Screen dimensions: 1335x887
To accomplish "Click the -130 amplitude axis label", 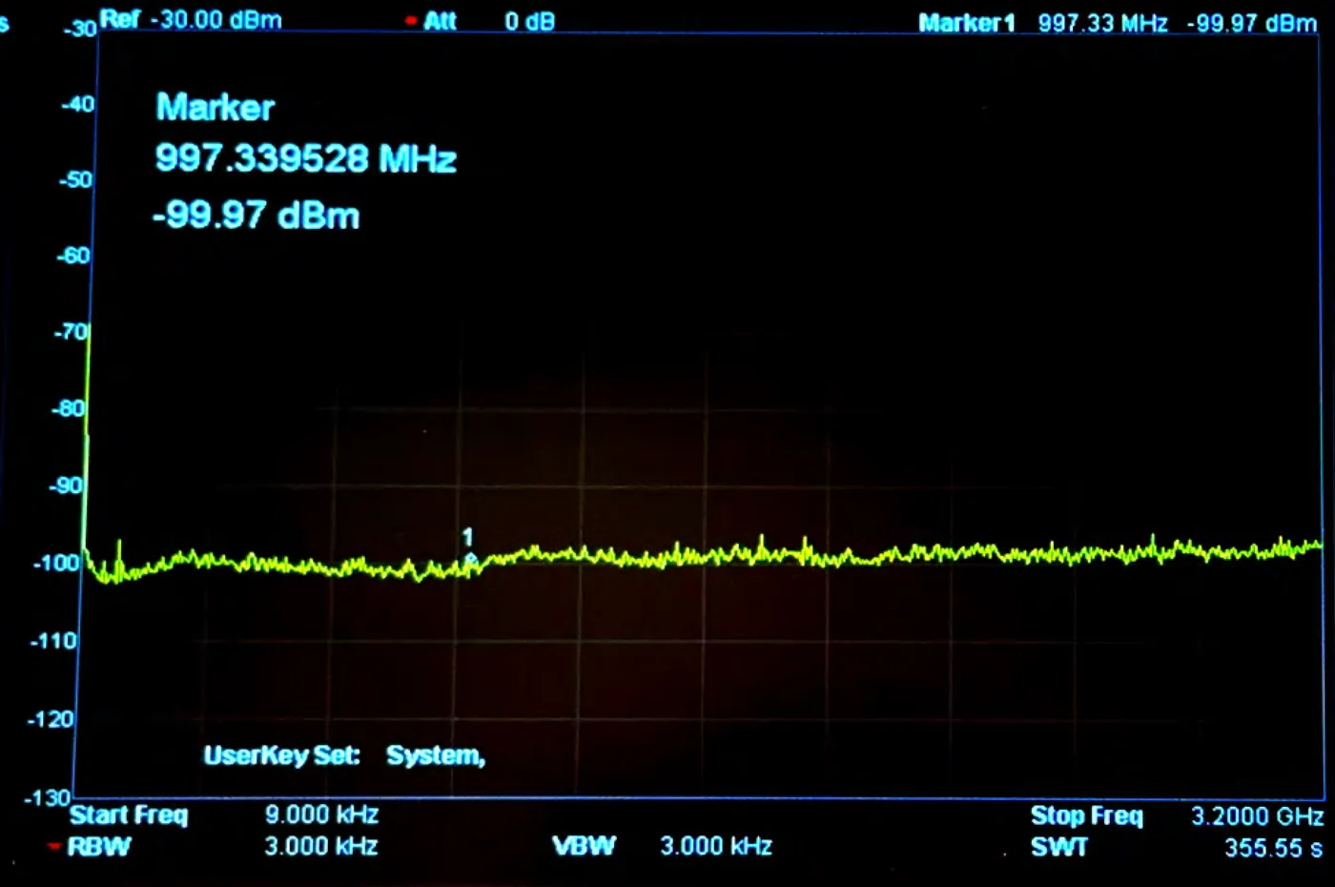I will (x=48, y=797).
